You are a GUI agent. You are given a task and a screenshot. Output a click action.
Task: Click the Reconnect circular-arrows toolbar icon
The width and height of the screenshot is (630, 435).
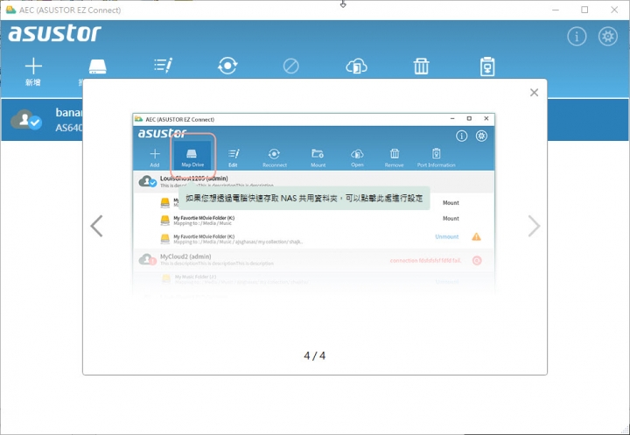tap(227, 66)
